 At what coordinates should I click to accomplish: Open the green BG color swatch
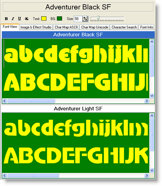[59, 19]
